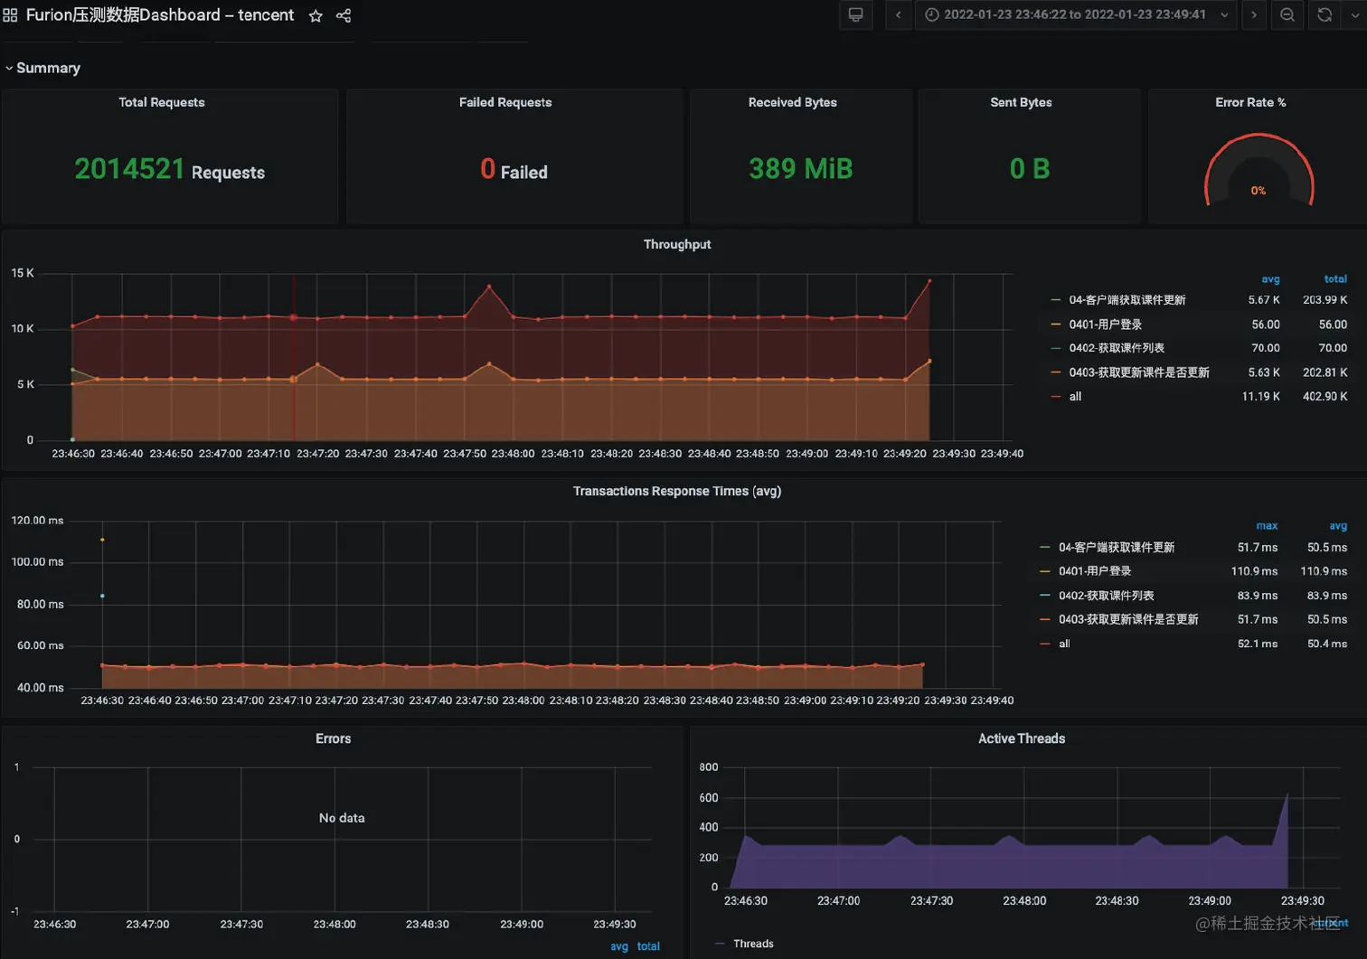Open the Received Bytes panel menu
1367x959 pixels.
click(x=793, y=102)
